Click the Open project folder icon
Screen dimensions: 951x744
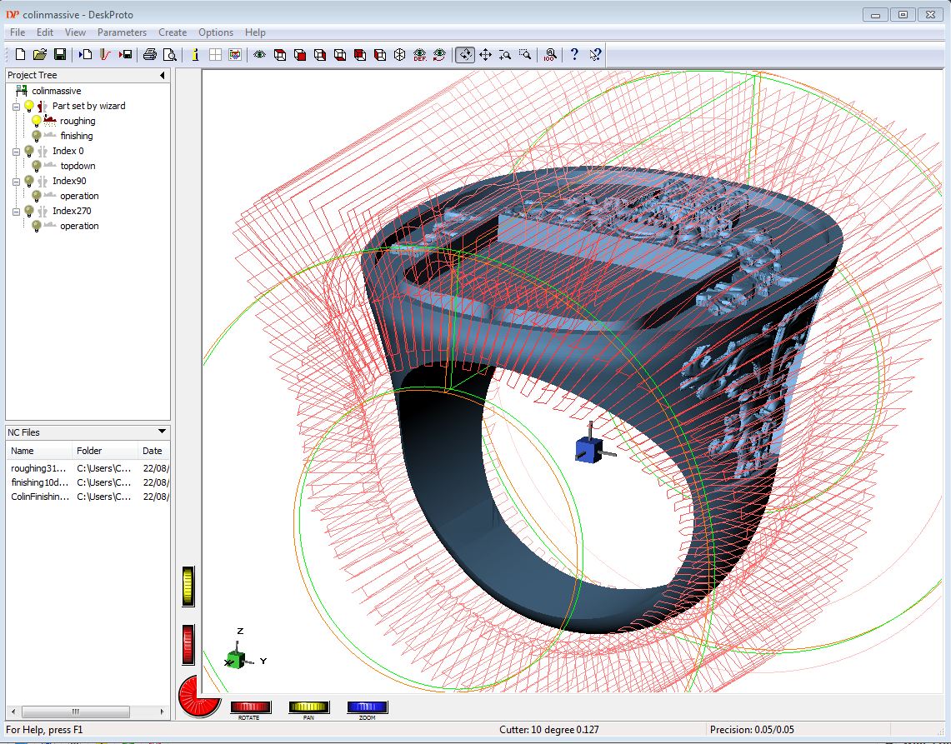tap(39, 55)
